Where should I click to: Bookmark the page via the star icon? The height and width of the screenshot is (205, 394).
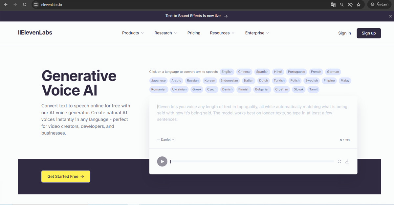point(359,5)
